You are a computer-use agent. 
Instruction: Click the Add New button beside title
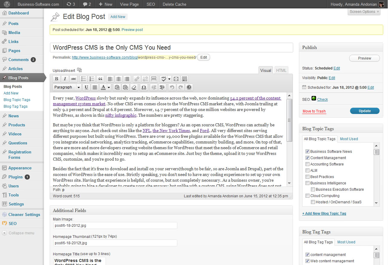(x=118, y=17)
